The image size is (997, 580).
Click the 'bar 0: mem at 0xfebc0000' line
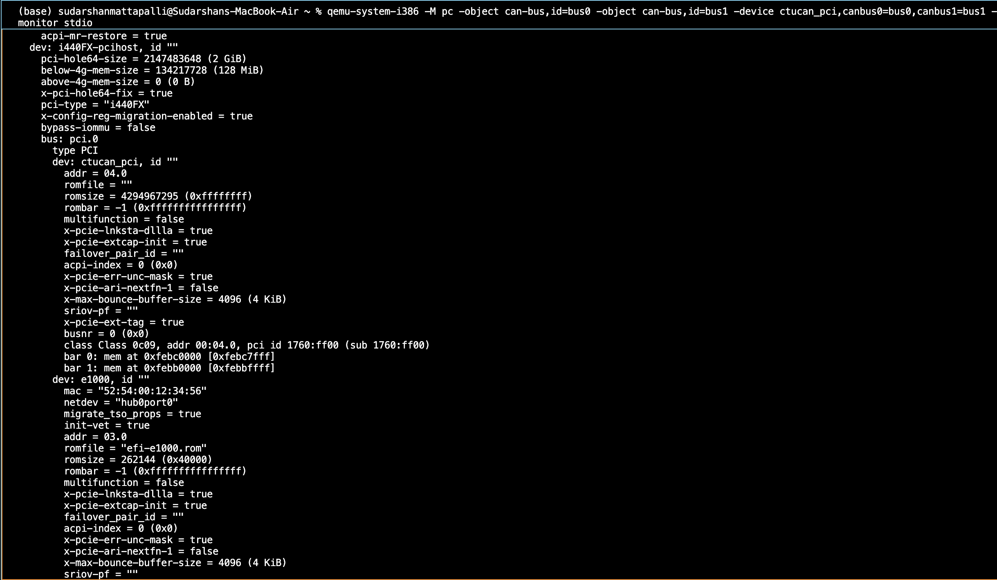[169, 357]
